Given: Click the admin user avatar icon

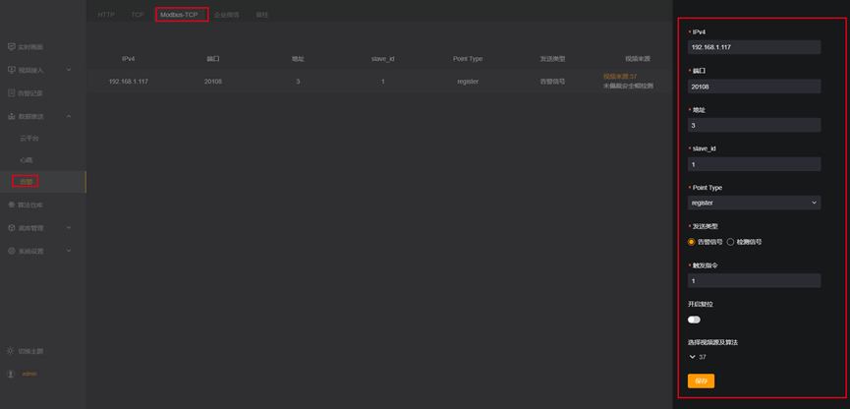Looking at the screenshot, I should coord(10,374).
